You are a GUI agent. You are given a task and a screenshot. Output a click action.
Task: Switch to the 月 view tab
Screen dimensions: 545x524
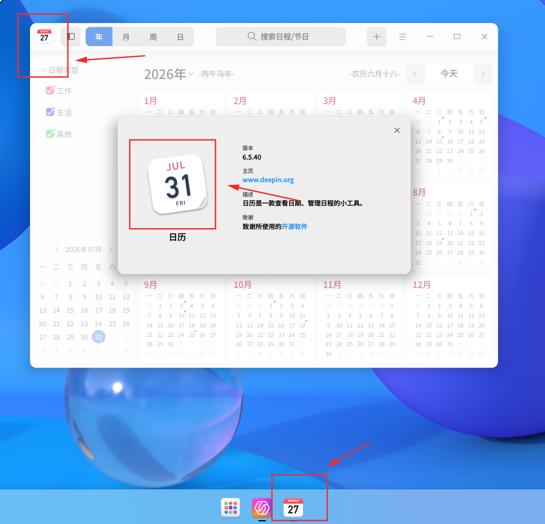(x=126, y=37)
